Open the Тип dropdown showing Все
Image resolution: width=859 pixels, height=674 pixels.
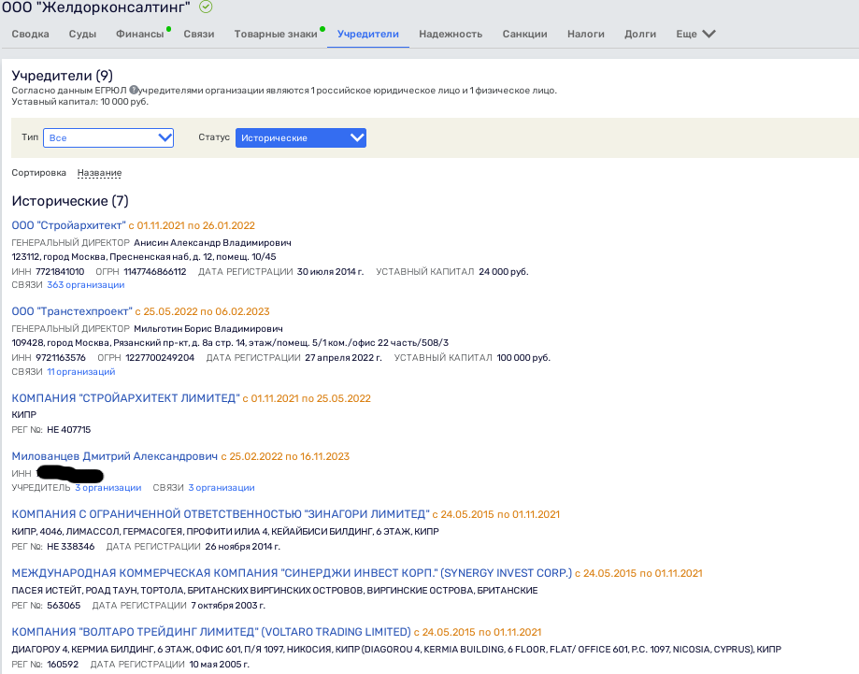coord(109,137)
